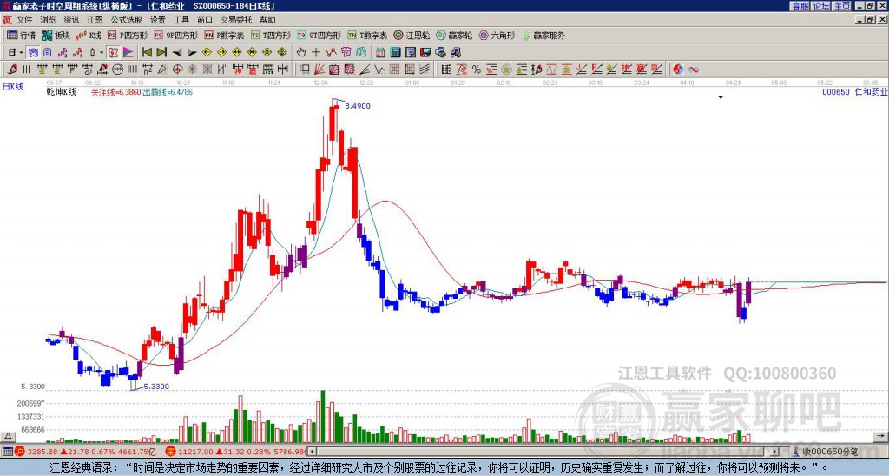Click the 客服 customer service button
The width and height of the screenshot is (889, 476).
click(x=800, y=6)
